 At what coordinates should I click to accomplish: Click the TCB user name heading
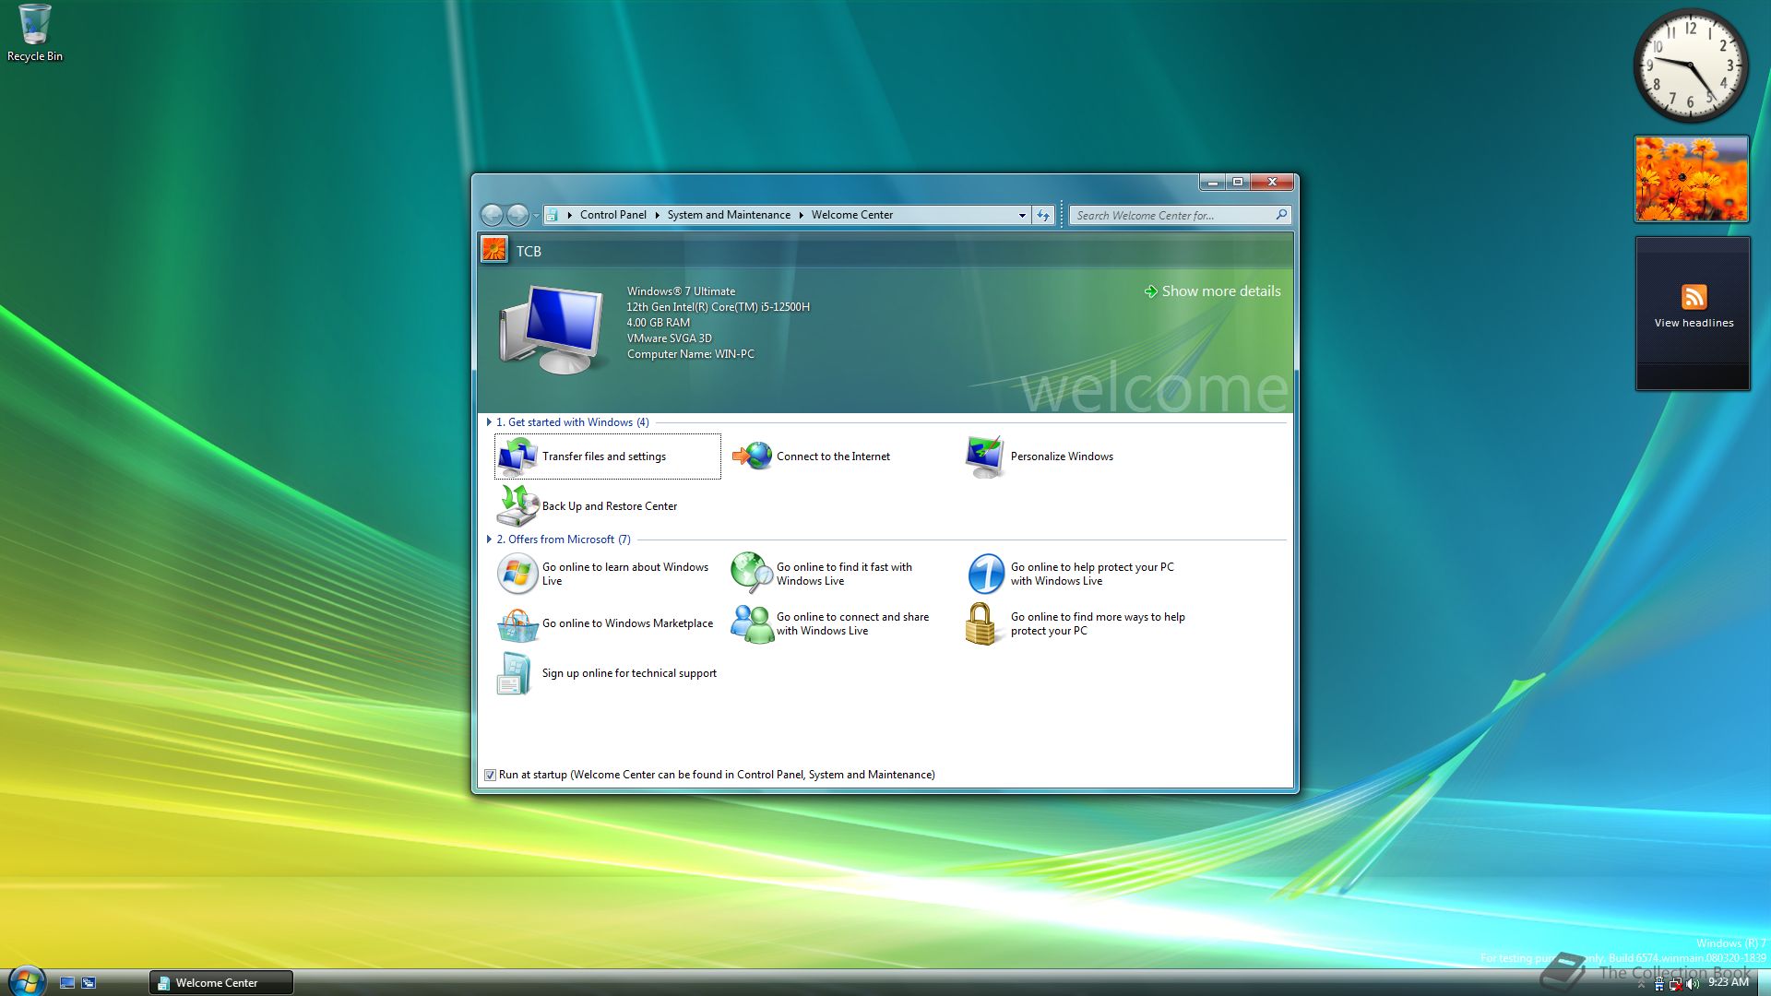point(529,251)
